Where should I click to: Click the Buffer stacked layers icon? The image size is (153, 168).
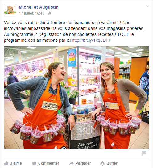point(102,163)
